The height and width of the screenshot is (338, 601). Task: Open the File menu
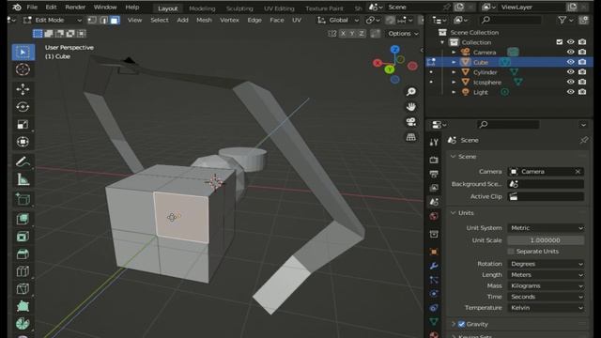click(x=32, y=8)
